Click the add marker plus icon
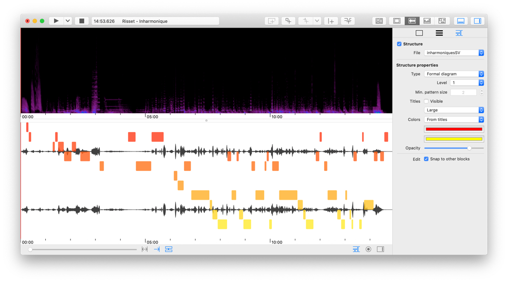Image resolution: width=508 pixels, height=282 pixels. coord(306,21)
